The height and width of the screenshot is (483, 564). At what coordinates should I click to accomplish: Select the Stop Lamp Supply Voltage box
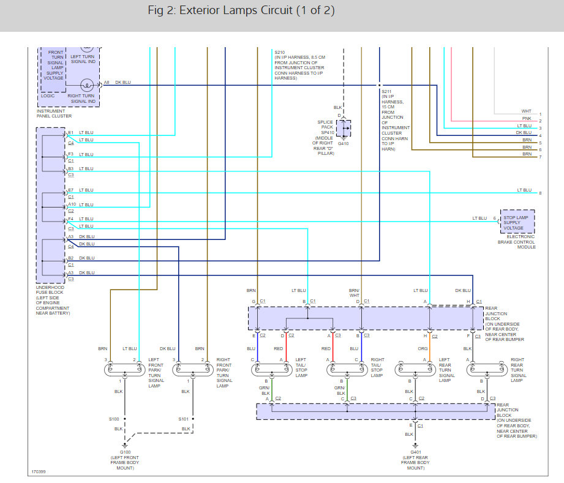517,222
